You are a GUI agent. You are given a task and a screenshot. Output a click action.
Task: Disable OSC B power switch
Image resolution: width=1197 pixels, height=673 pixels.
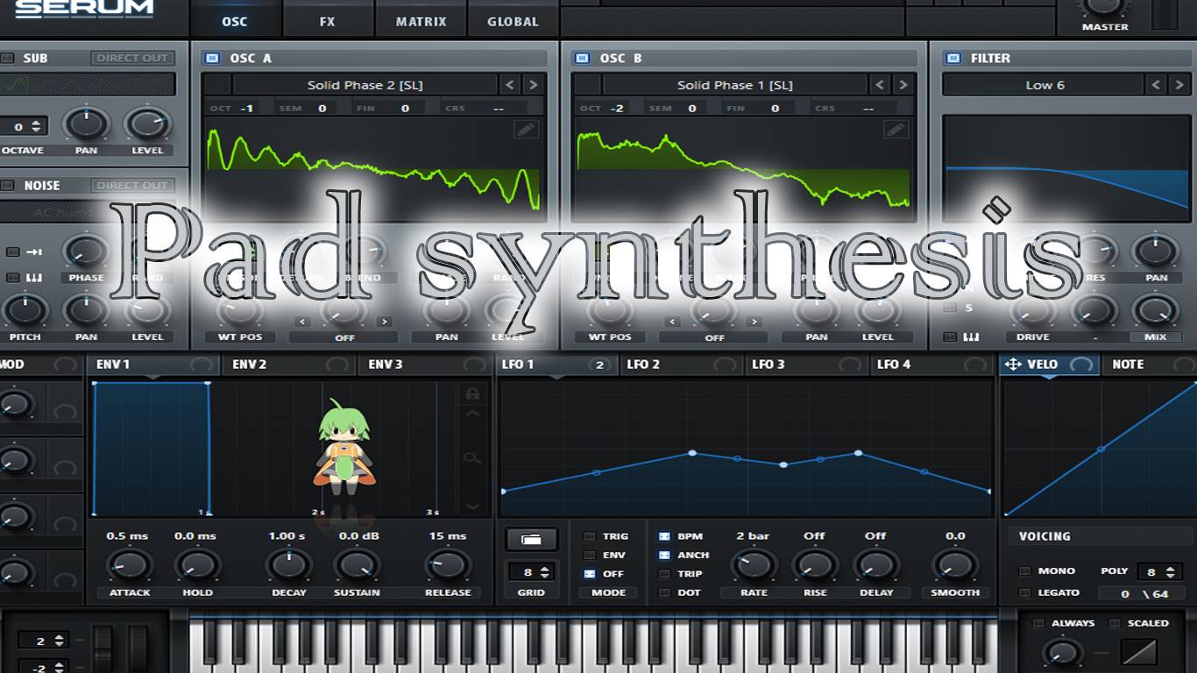pos(581,58)
